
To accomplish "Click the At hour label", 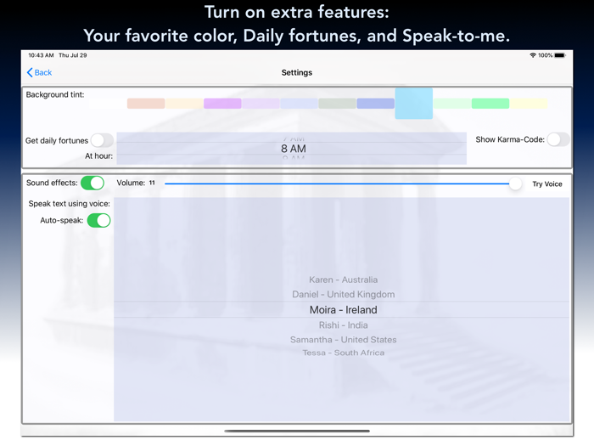I will pos(98,155).
